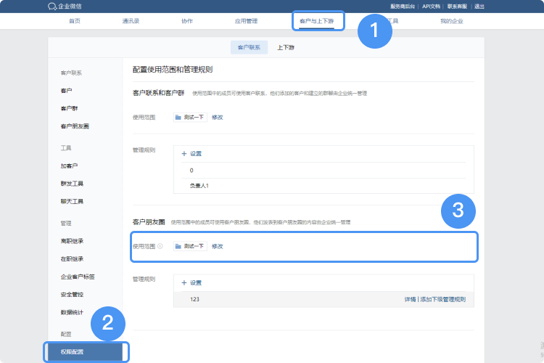Open the API文档 link
544x363 pixels.
coord(432,6)
